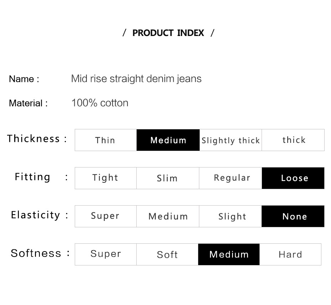Pick the thick option in Thickness
This screenshot has width=331, height=305.
click(x=293, y=140)
